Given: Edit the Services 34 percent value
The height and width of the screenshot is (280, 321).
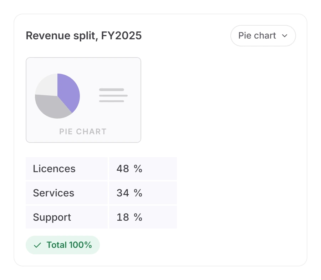Looking at the screenshot, I should [x=143, y=193].
